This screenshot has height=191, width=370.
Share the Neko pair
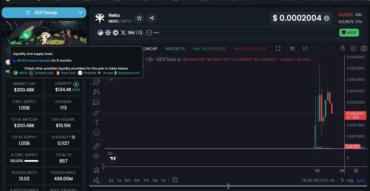(x=151, y=18)
